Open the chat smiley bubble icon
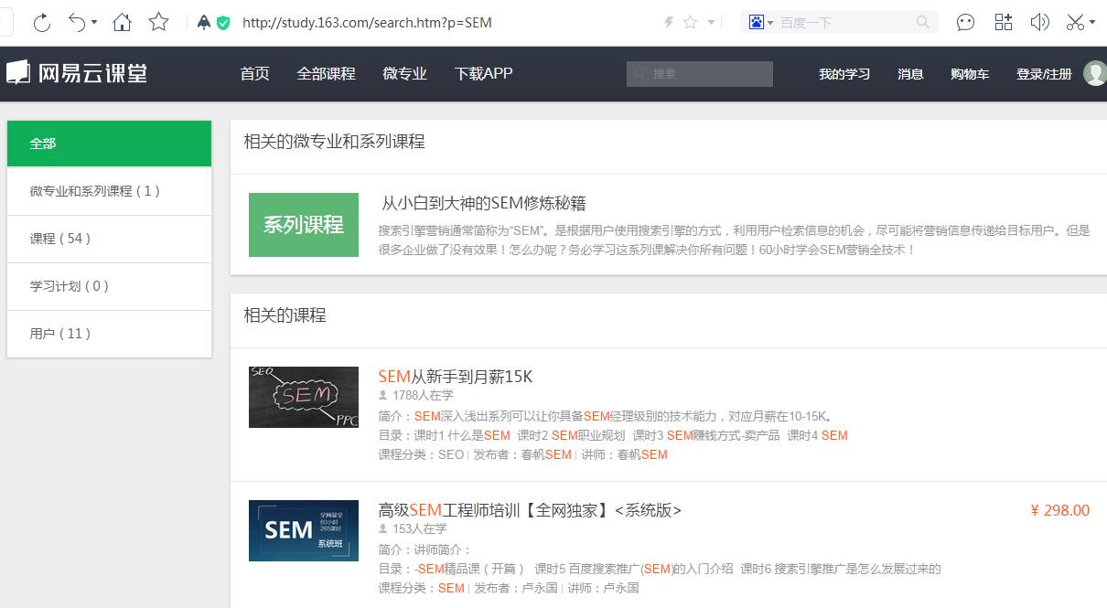This screenshot has width=1107, height=608. click(x=965, y=22)
